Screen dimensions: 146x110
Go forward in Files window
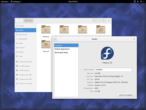(x=21, y=20)
